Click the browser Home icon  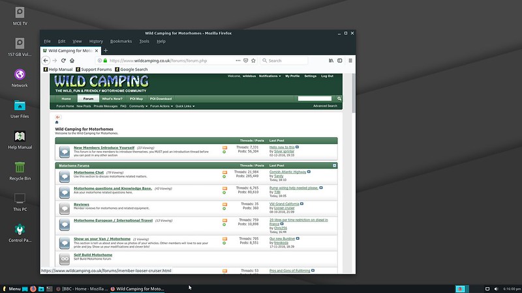coord(72,61)
